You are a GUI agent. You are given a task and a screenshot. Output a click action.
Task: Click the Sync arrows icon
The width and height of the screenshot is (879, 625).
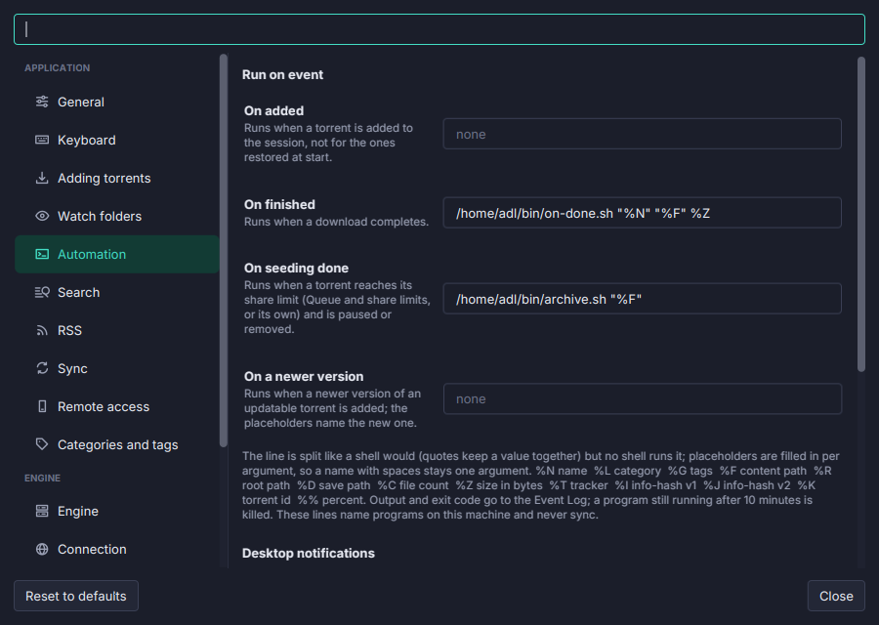(42, 368)
